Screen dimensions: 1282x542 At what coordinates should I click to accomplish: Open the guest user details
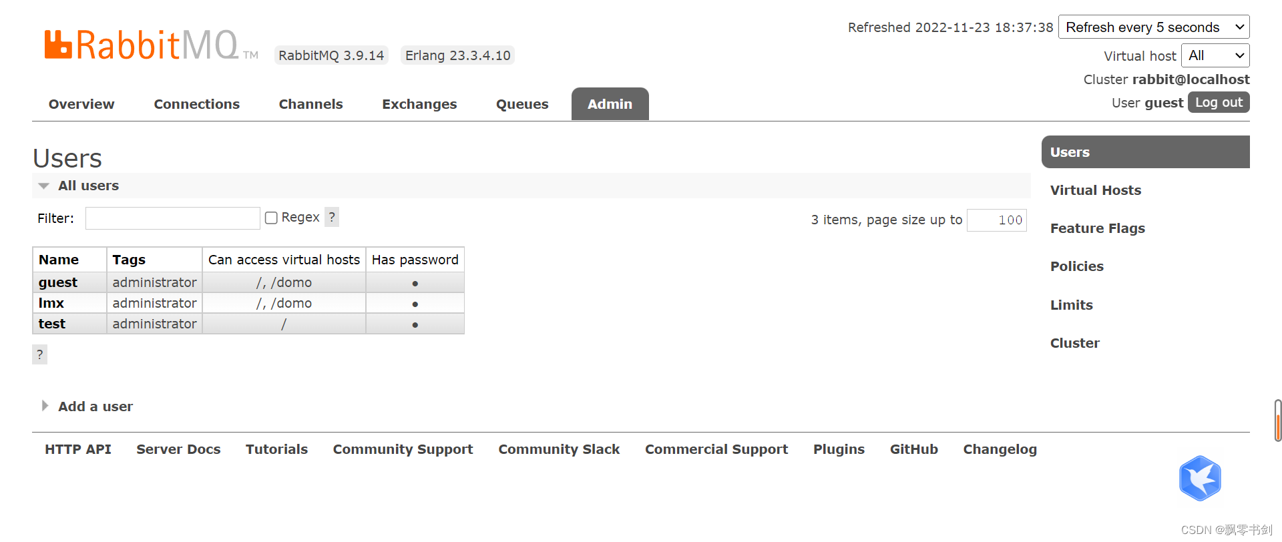(x=58, y=282)
